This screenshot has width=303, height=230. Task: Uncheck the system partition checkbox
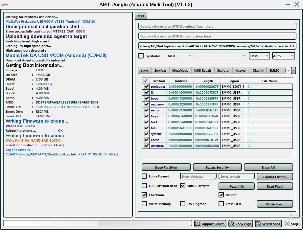tap(146, 134)
